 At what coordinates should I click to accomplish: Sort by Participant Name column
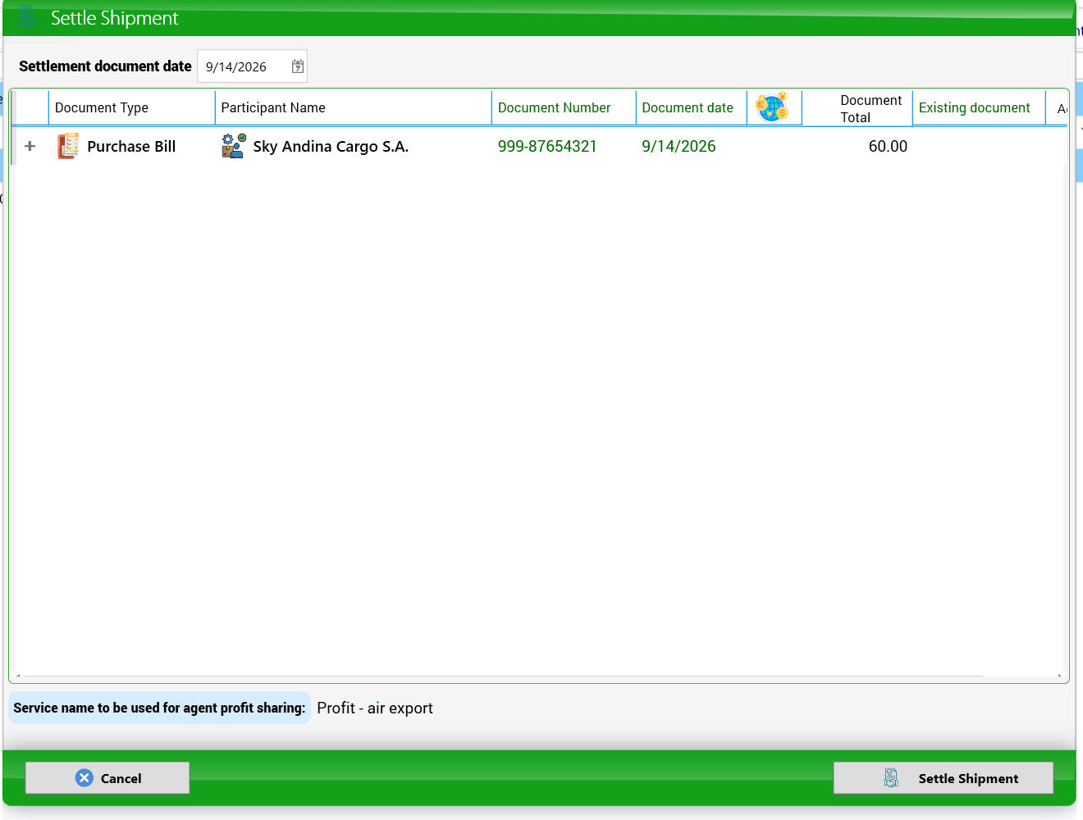point(354,107)
